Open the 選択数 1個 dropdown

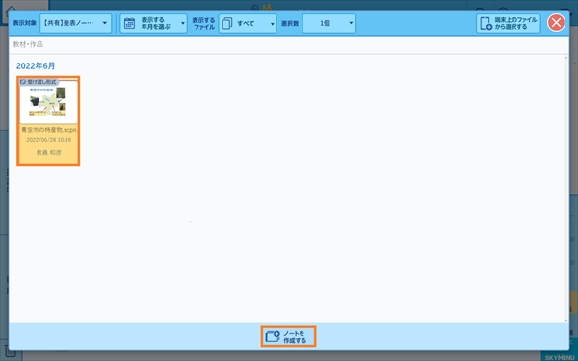[329, 23]
